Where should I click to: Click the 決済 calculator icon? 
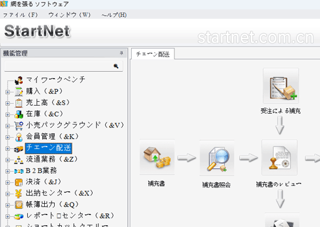click(x=19, y=182)
